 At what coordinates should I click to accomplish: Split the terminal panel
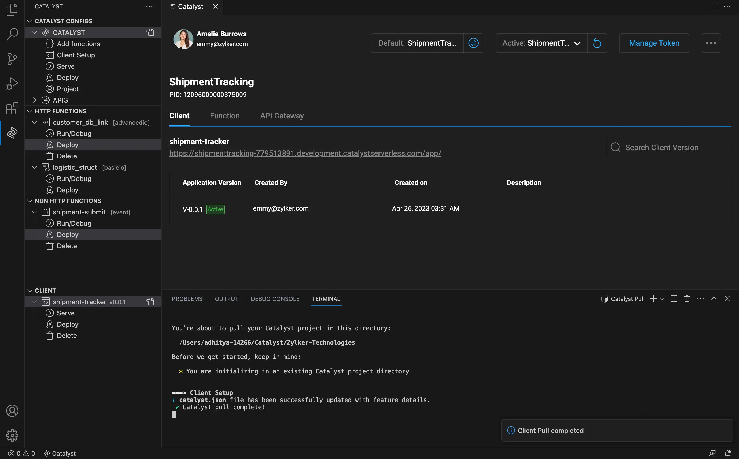(674, 299)
